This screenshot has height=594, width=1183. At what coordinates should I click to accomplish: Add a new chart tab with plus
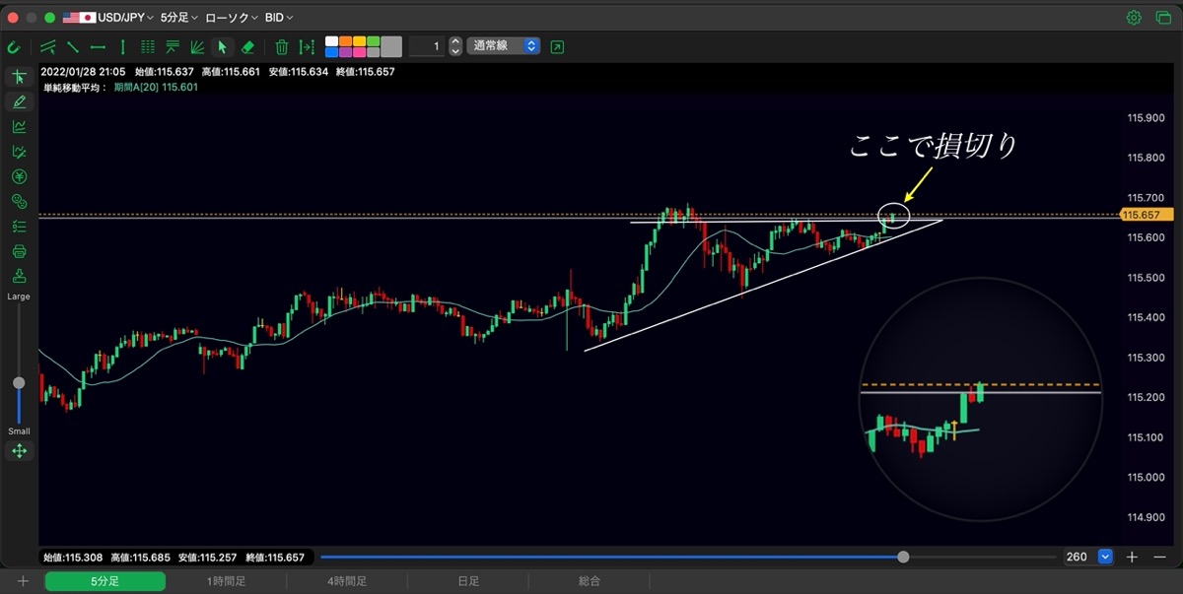[x=23, y=581]
